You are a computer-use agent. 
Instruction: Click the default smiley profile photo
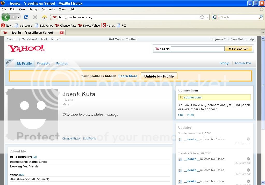33,114
